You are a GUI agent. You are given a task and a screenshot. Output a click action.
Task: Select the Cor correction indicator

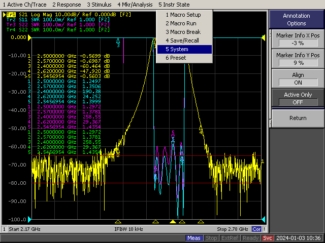coord(257,229)
